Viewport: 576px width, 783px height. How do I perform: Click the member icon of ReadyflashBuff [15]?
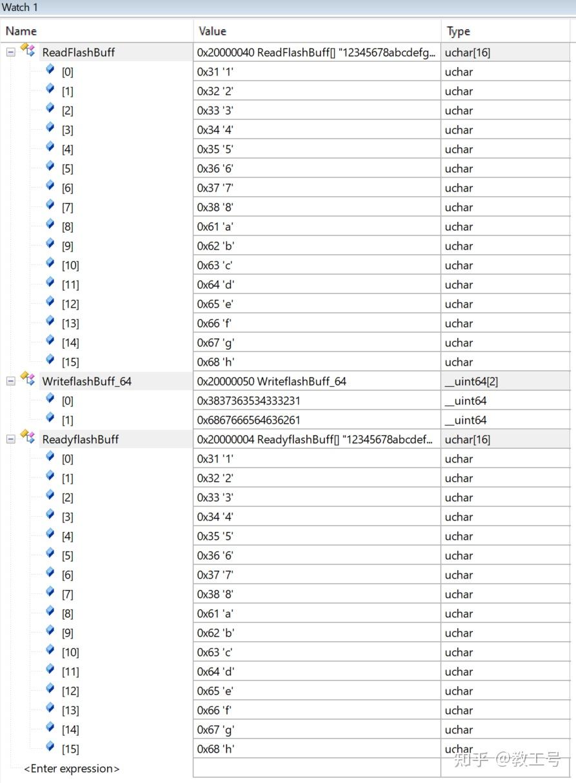(50, 748)
